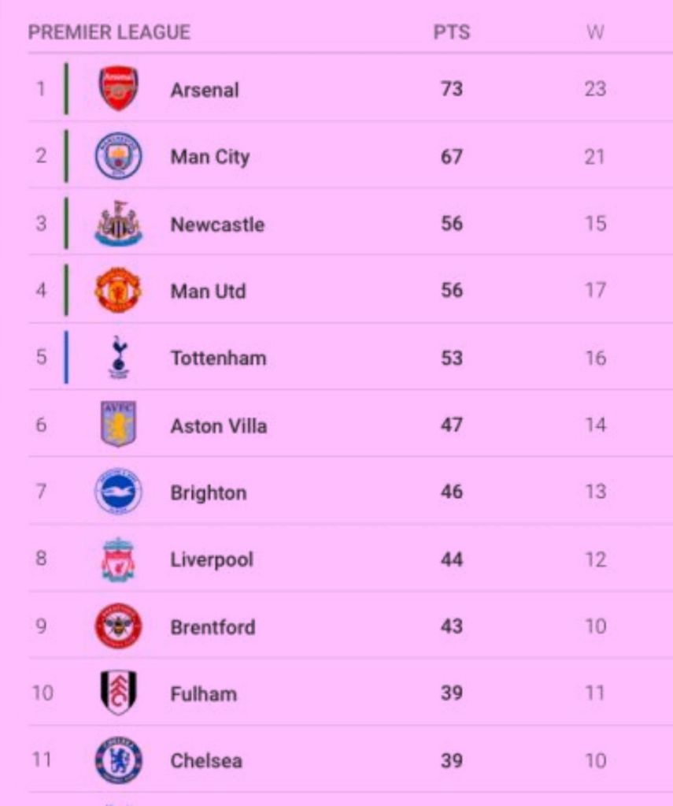
Task: Click the Man Utd club crest
Action: tap(119, 291)
